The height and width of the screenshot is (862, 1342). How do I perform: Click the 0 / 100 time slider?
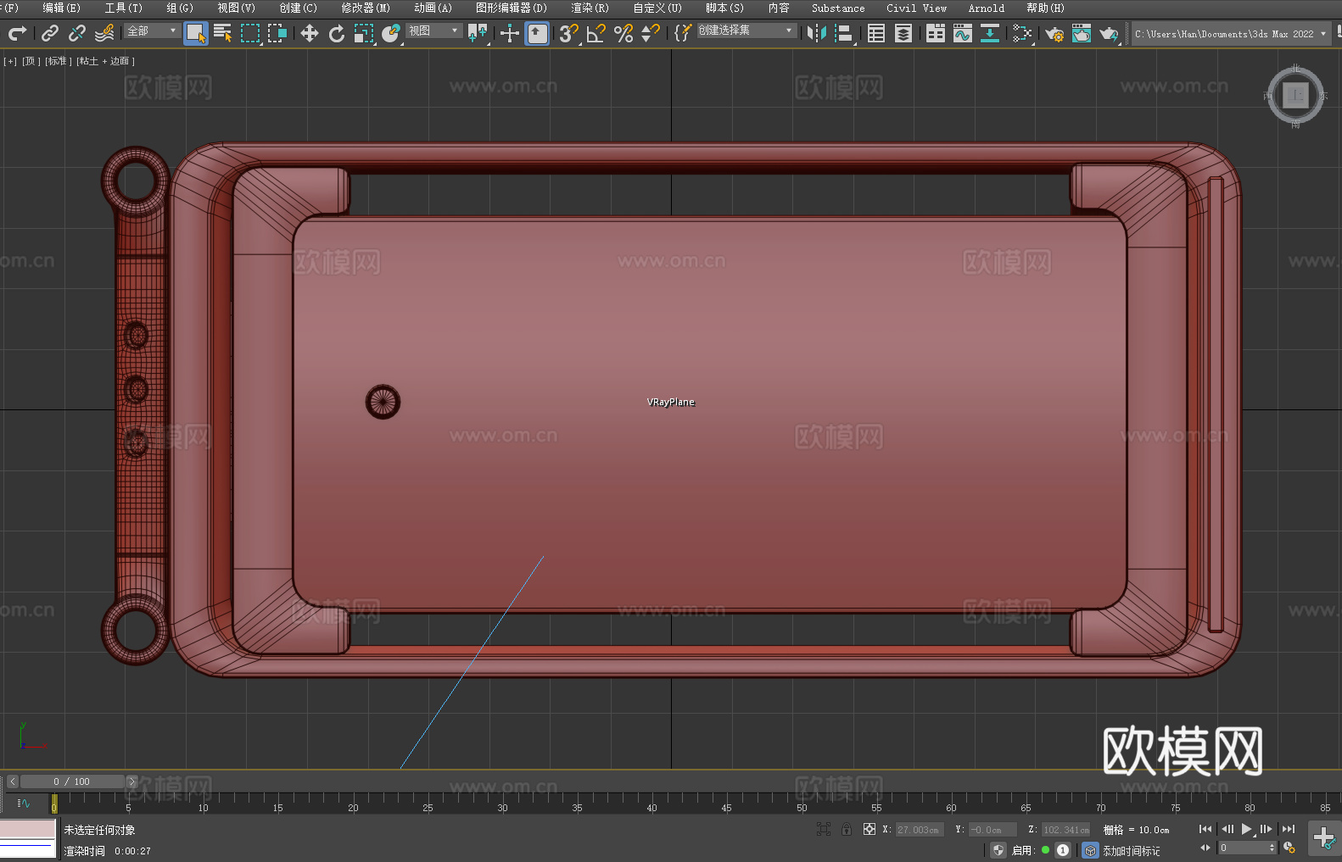coord(72,781)
